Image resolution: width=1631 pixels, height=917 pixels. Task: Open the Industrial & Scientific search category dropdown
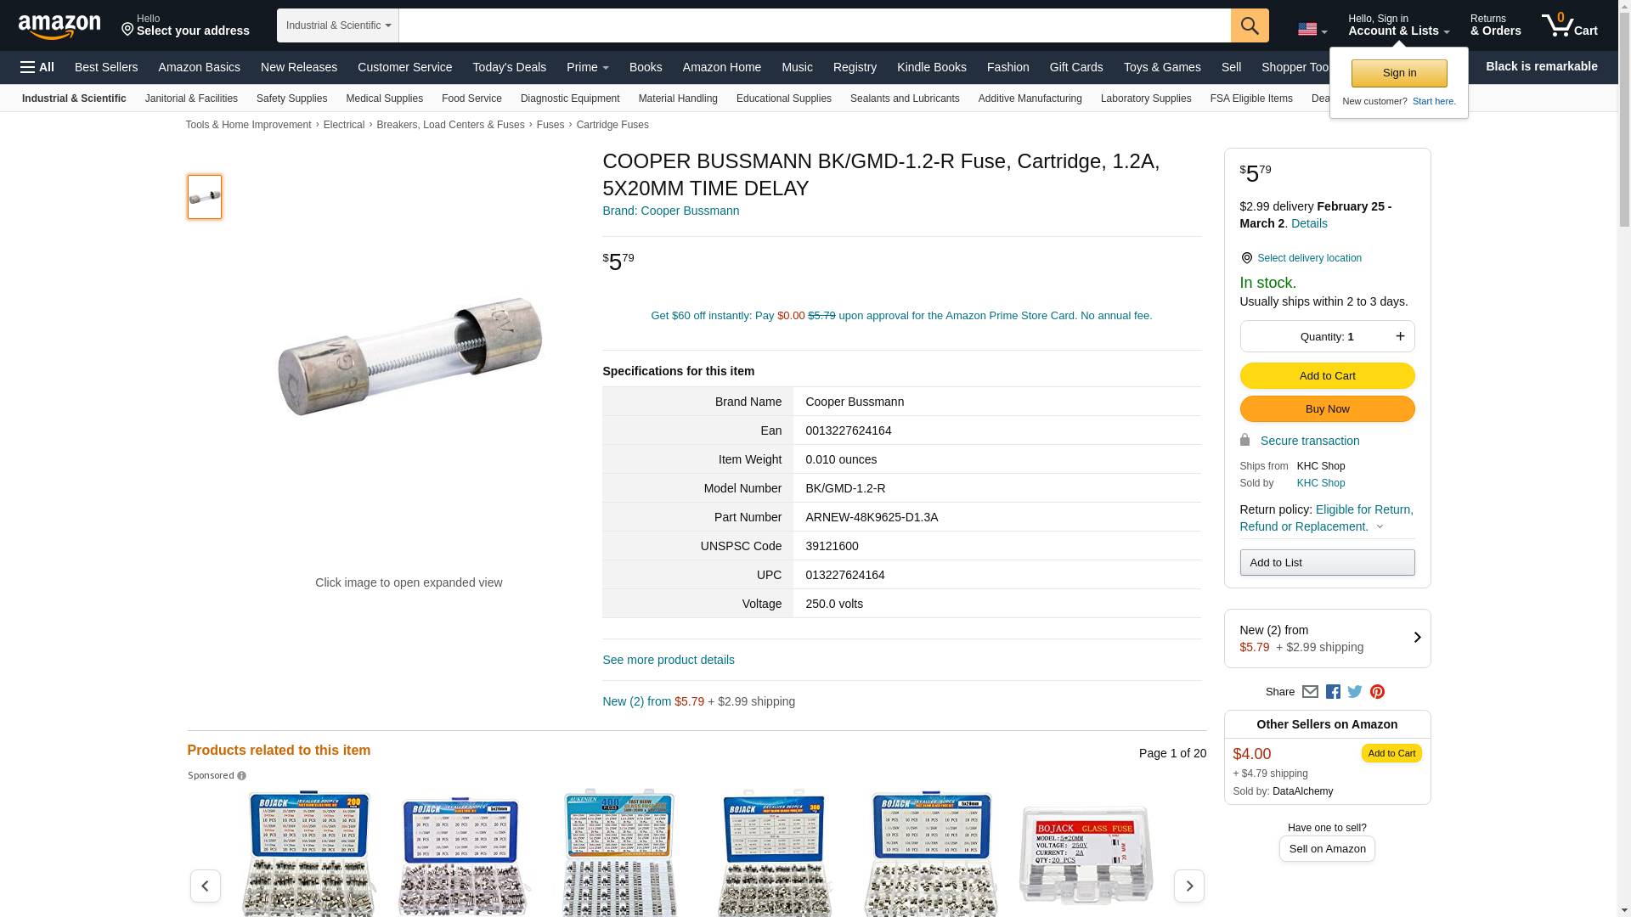click(x=338, y=25)
